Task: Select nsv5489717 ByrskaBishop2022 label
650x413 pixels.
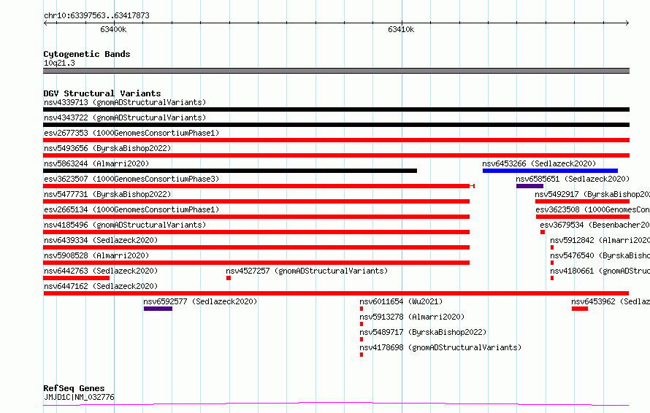Action: coord(423,332)
